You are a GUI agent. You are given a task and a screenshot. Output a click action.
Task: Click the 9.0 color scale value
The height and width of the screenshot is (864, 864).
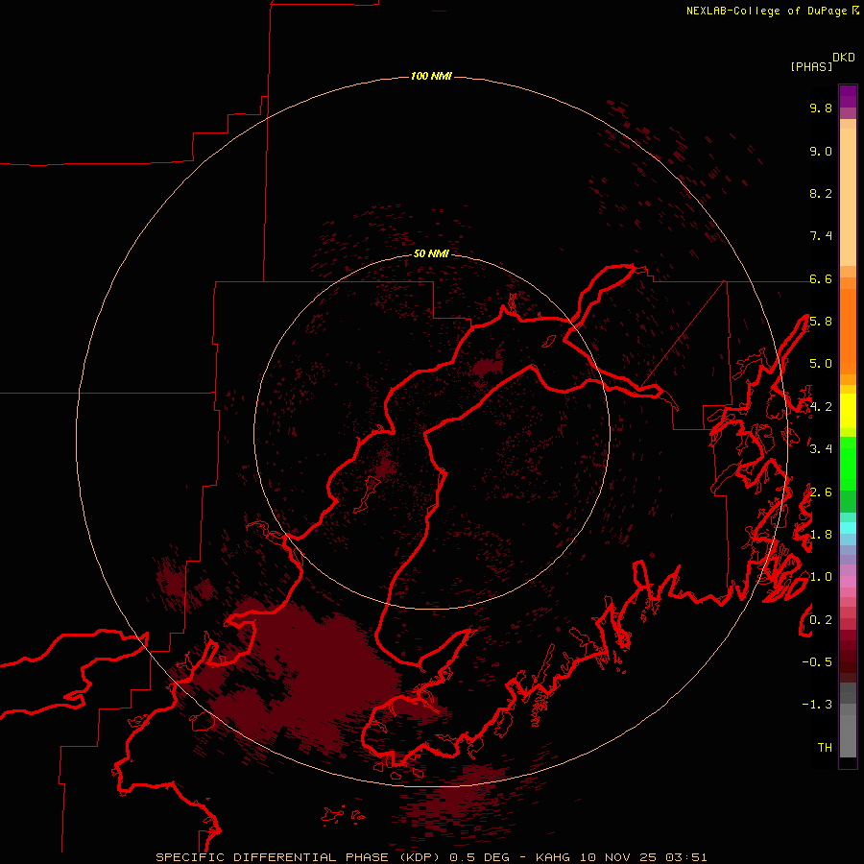[821, 151]
